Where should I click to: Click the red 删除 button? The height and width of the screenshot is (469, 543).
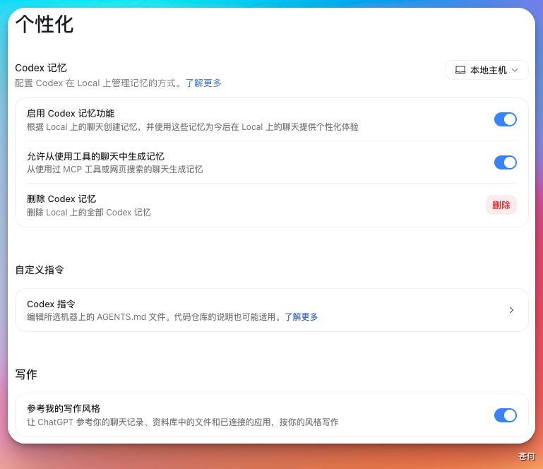click(501, 205)
